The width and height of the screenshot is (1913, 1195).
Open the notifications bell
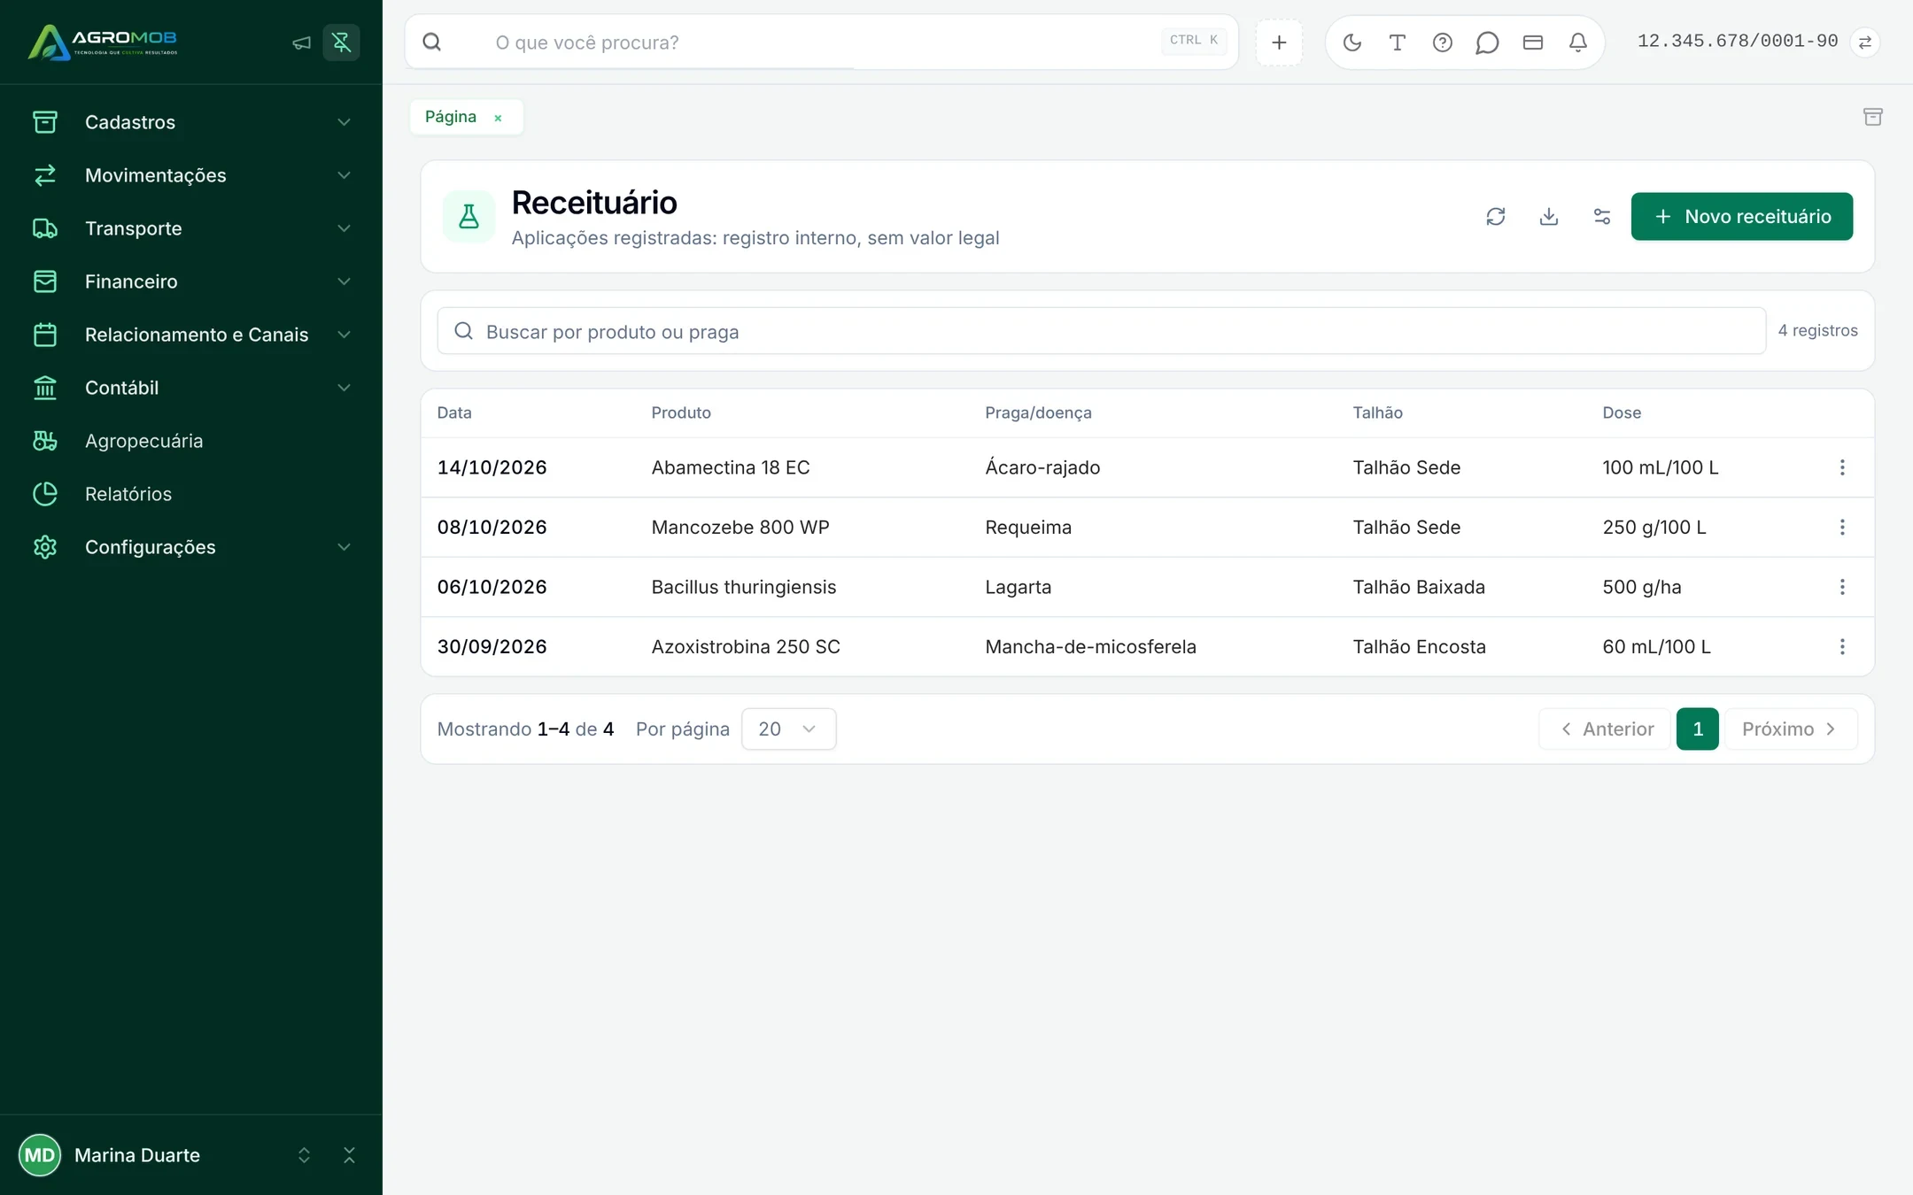pyautogui.click(x=1578, y=42)
